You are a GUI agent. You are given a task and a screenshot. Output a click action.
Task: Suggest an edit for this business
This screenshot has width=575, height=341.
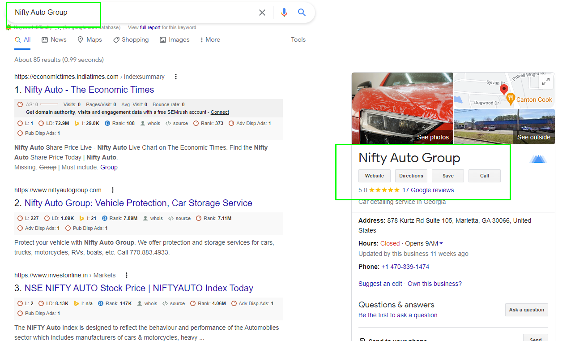pyautogui.click(x=380, y=284)
